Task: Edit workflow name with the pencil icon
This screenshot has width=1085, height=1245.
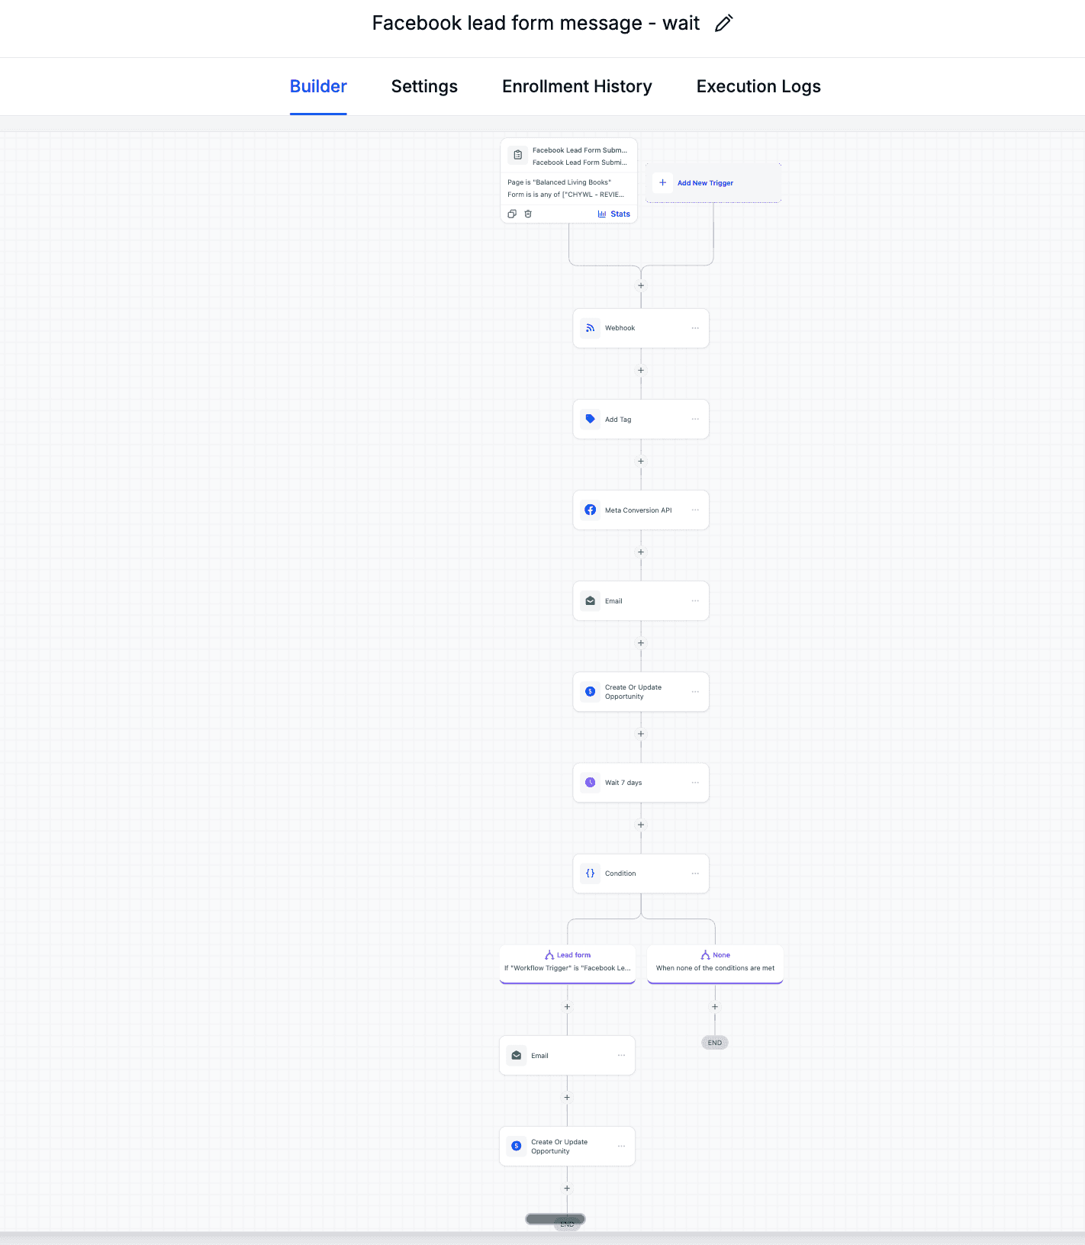Action: click(723, 24)
